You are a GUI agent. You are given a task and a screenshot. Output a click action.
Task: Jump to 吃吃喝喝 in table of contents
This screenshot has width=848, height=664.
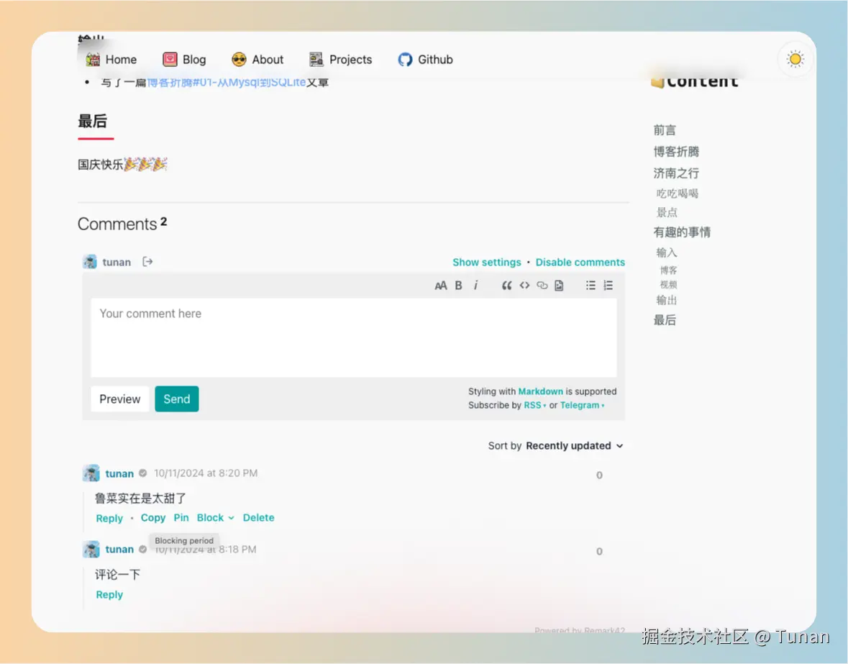click(677, 194)
